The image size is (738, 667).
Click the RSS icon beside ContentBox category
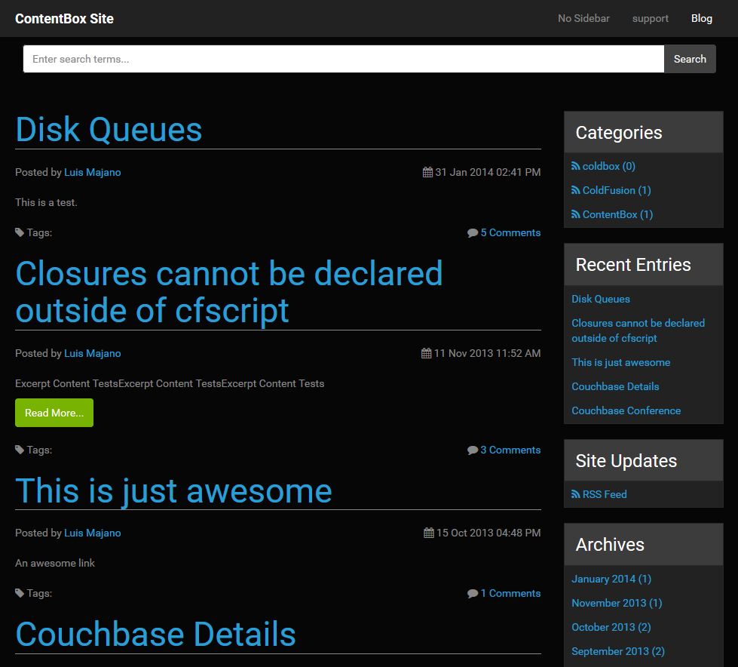pyautogui.click(x=576, y=215)
